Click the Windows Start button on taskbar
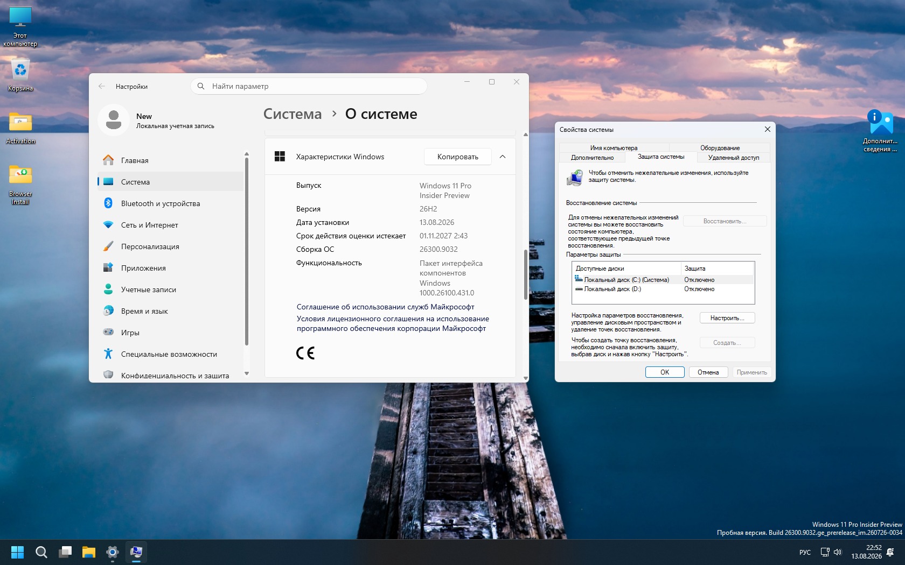Viewport: 905px width, 565px height. tap(18, 552)
